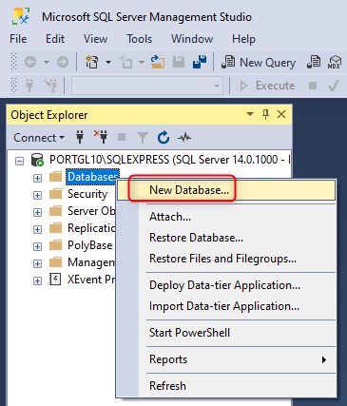The height and width of the screenshot is (406, 347).
Task: Click the Connect Object Explorer plug icon
Action: click(80, 137)
